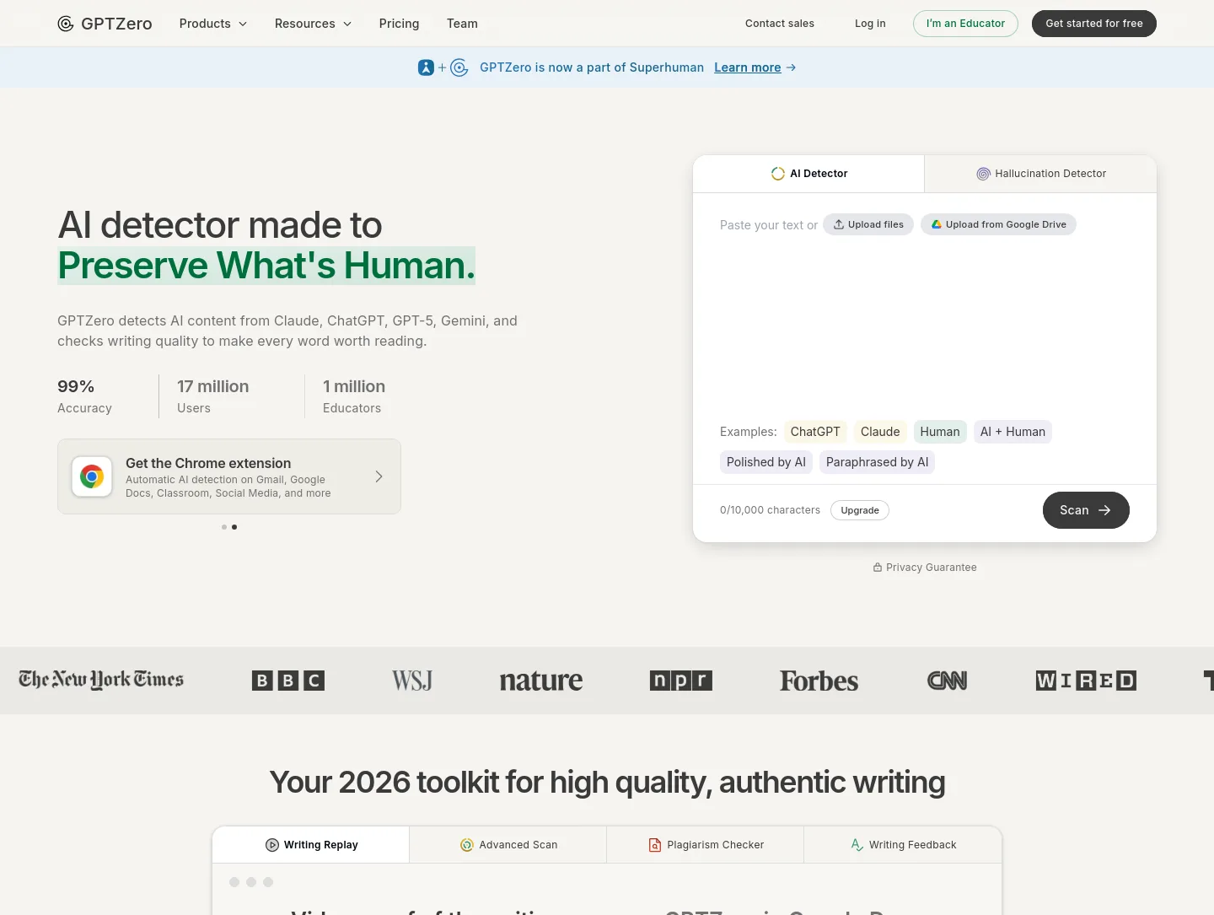This screenshot has width=1214, height=915.
Task: Click the CNN logo
Action: tap(948, 681)
